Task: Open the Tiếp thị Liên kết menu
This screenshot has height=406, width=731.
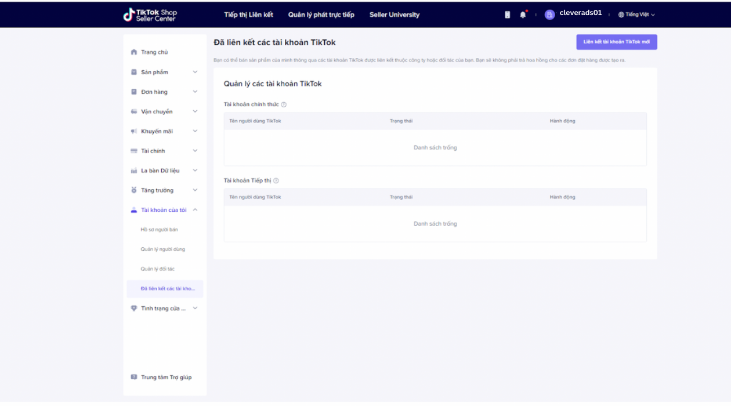Action: [x=248, y=14]
